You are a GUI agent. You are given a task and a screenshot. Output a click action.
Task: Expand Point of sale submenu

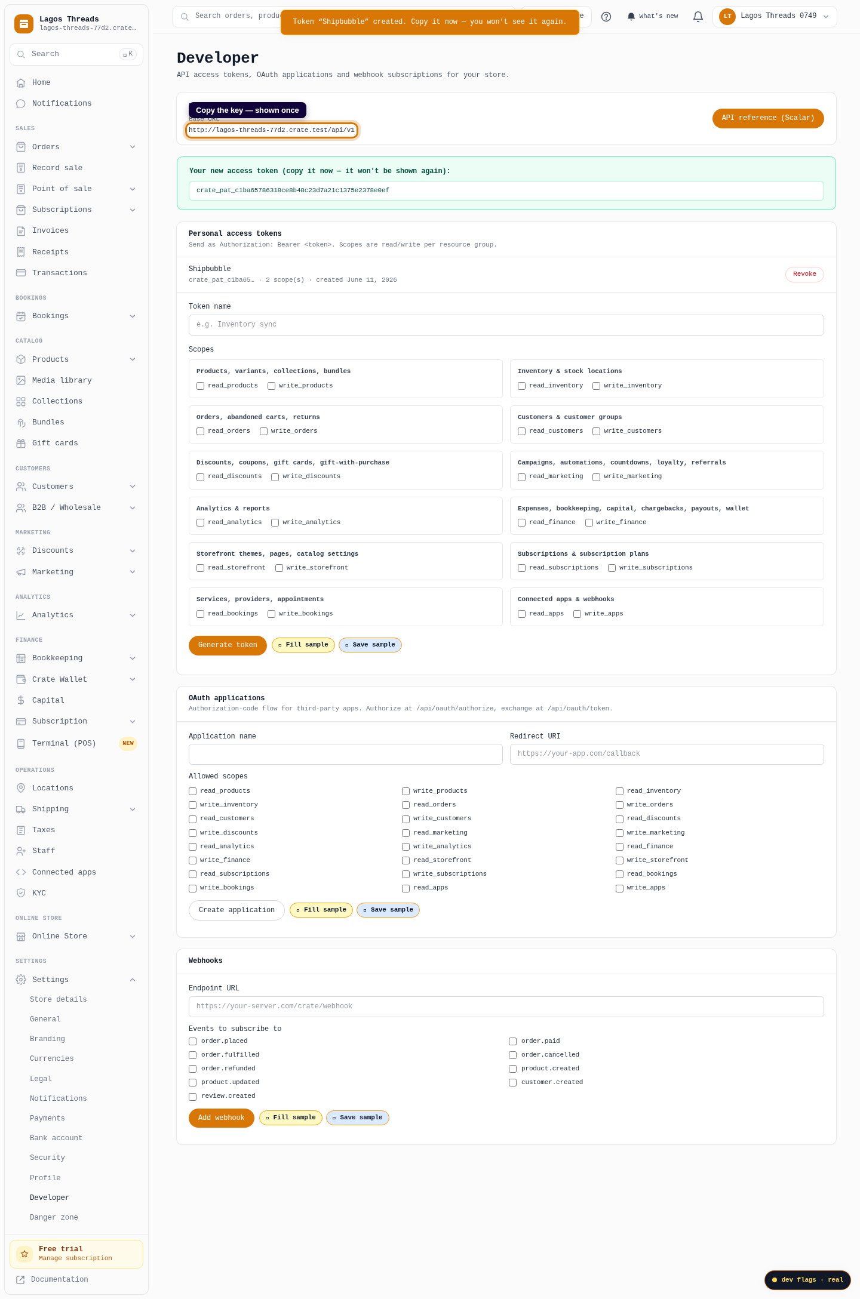click(133, 189)
